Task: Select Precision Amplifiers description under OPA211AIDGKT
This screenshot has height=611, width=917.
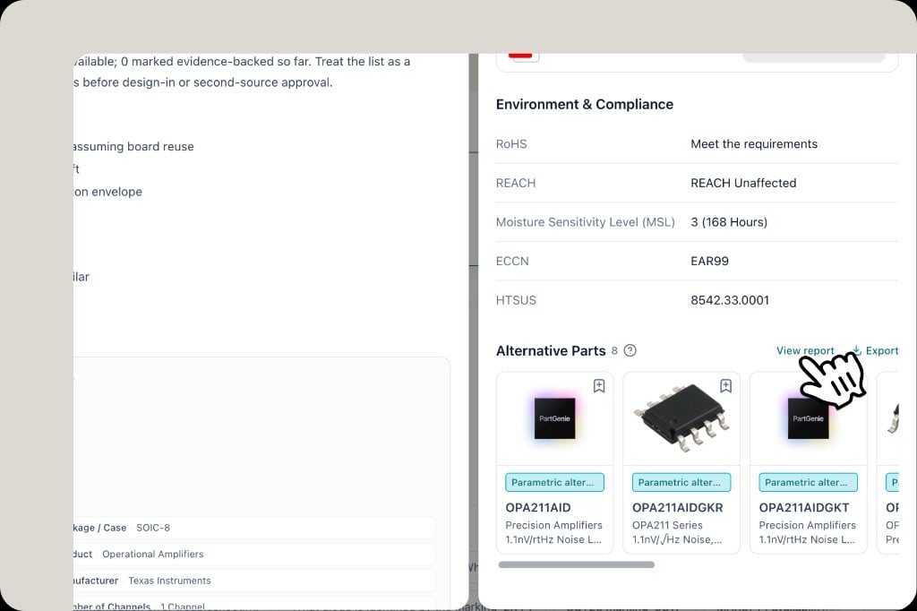Action: 807,526
